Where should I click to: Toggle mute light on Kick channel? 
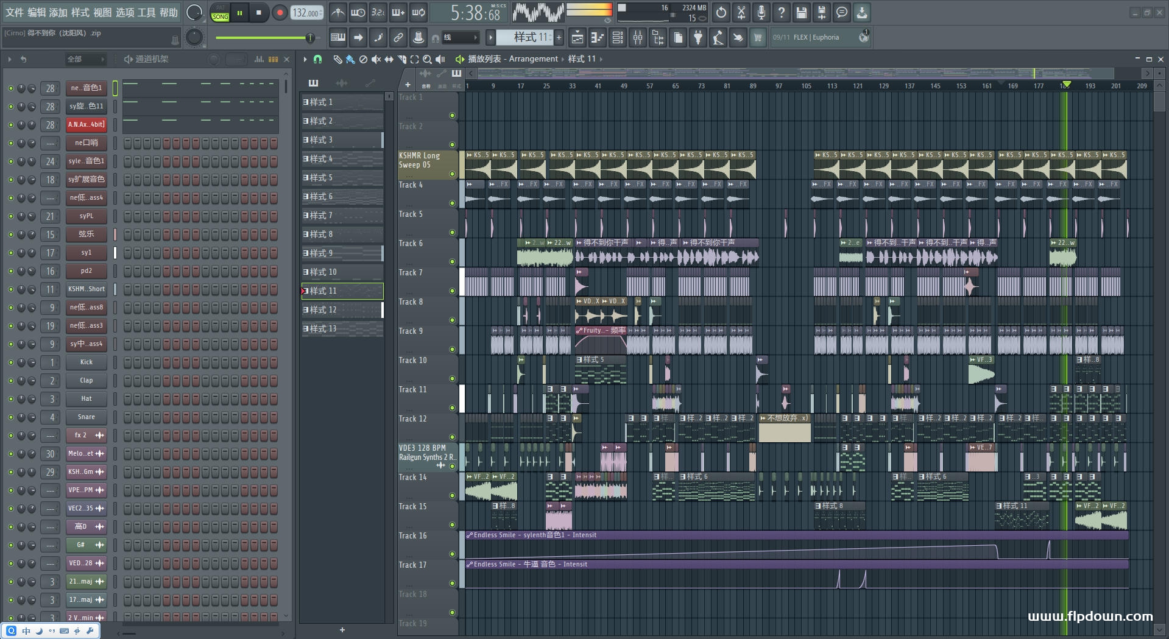[x=10, y=362]
